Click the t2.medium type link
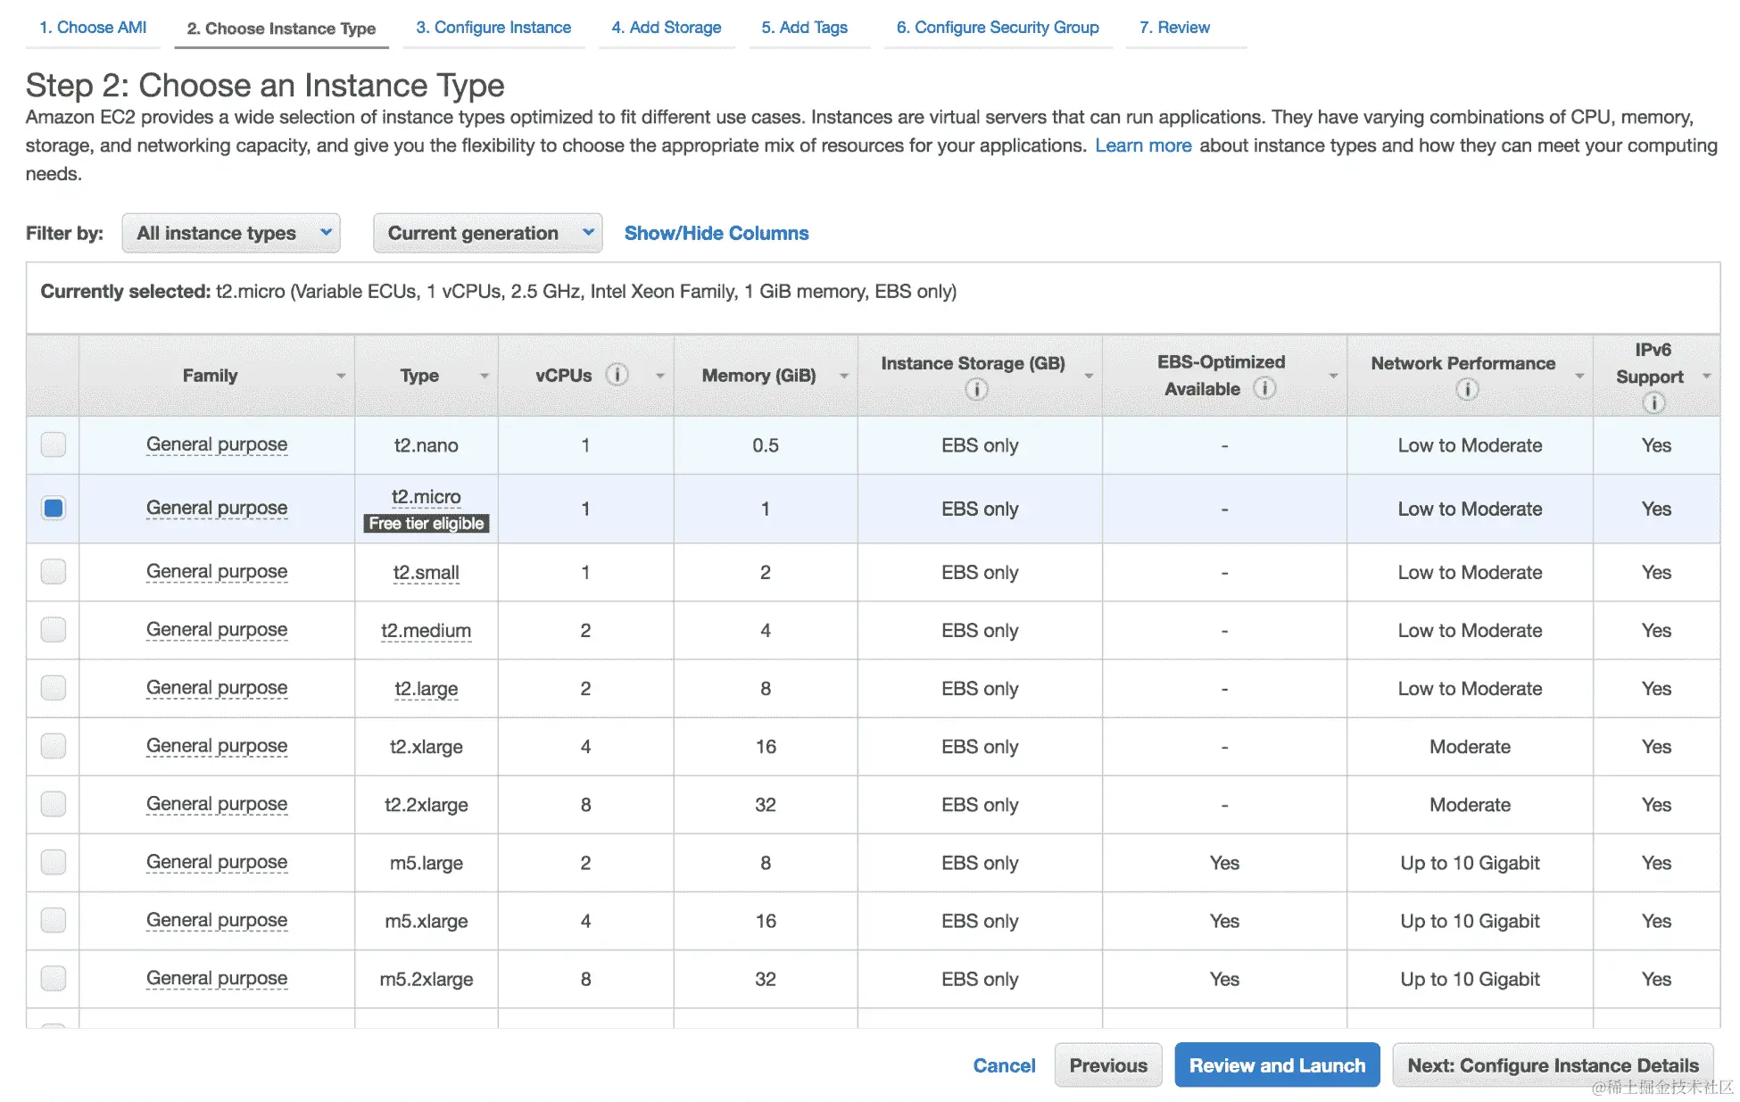The height and width of the screenshot is (1102, 1740). (x=426, y=631)
